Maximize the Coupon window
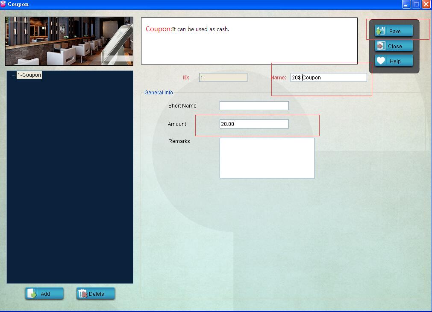Viewport: 432px width, 312px height. pos(416,4)
